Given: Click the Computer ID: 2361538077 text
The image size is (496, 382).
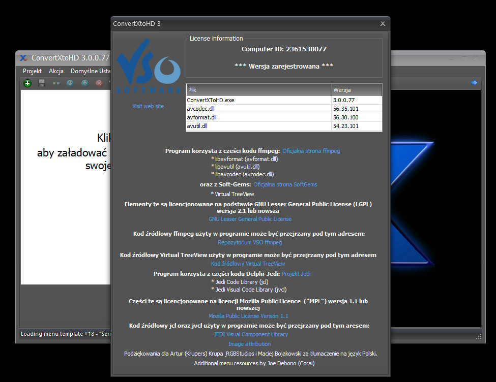Looking at the screenshot, I should pos(284,49).
